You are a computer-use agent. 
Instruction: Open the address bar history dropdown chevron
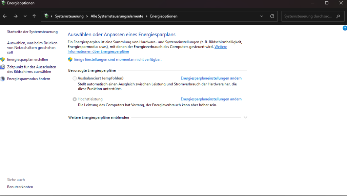tap(261, 16)
